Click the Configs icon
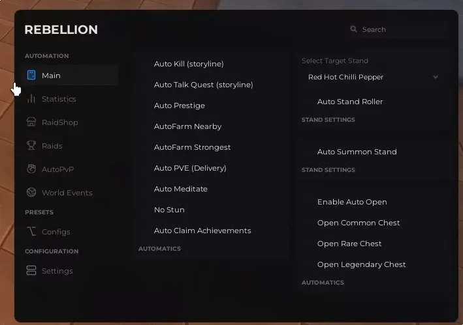Image resolution: width=463 pixels, height=325 pixels. [x=31, y=232]
